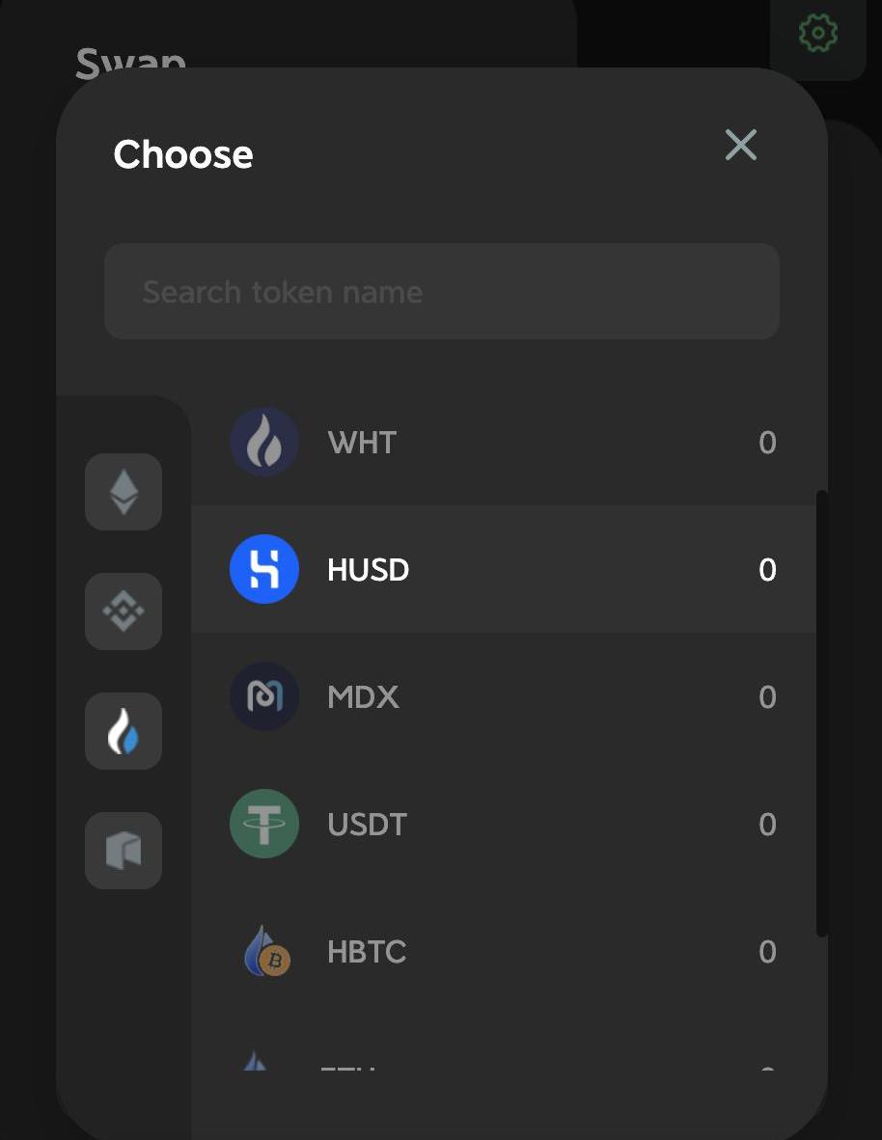Select the Ethereum network icon in sidebar
This screenshot has width=882, height=1140.
(124, 492)
